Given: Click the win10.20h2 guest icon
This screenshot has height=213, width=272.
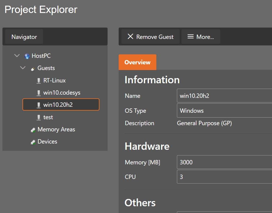Looking at the screenshot, I should click(x=39, y=105).
